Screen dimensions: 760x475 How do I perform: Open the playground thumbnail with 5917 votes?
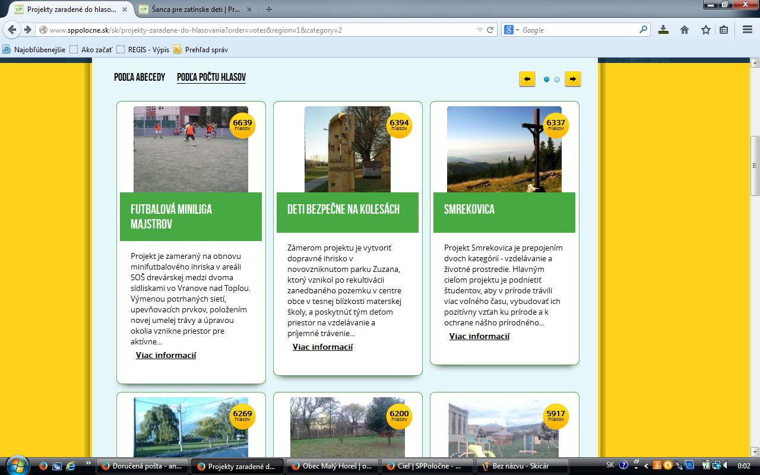(504, 427)
